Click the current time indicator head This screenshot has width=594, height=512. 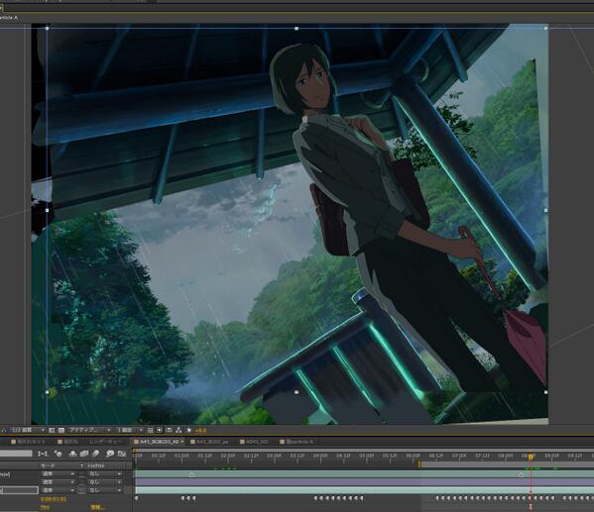(x=531, y=457)
